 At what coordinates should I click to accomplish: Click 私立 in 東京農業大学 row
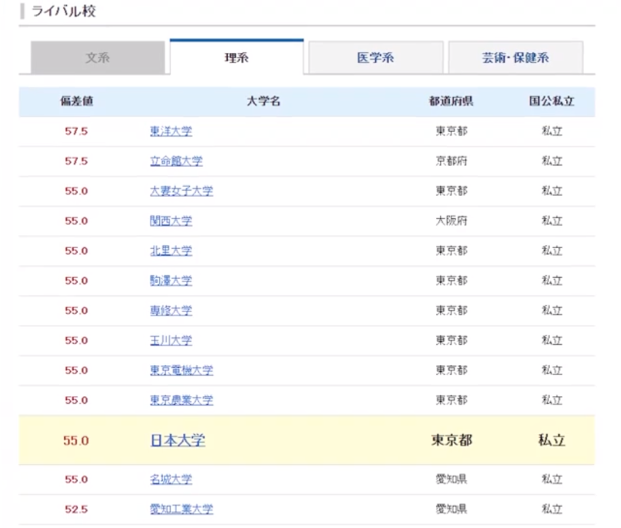click(x=552, y=400)
